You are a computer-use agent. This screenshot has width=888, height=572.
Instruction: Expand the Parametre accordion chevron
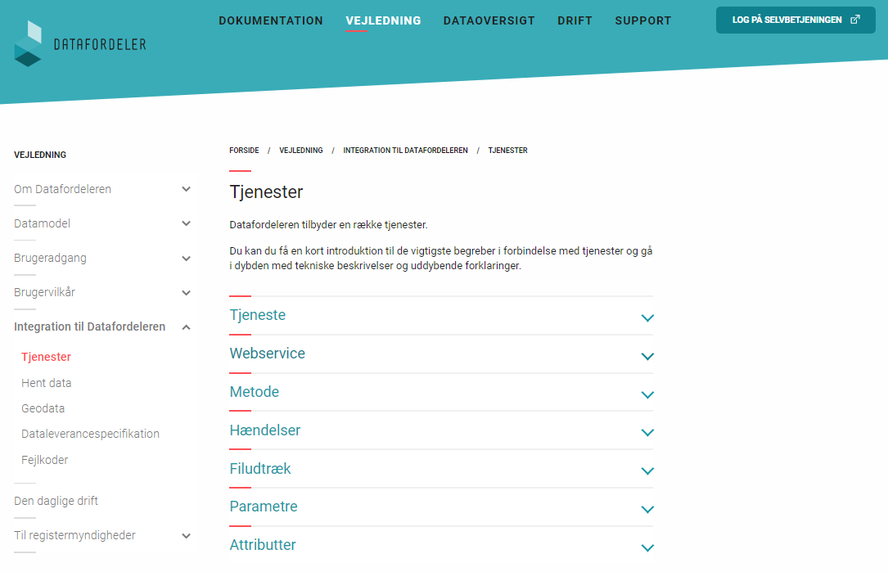pyautogui.click(x=647, y=510)
